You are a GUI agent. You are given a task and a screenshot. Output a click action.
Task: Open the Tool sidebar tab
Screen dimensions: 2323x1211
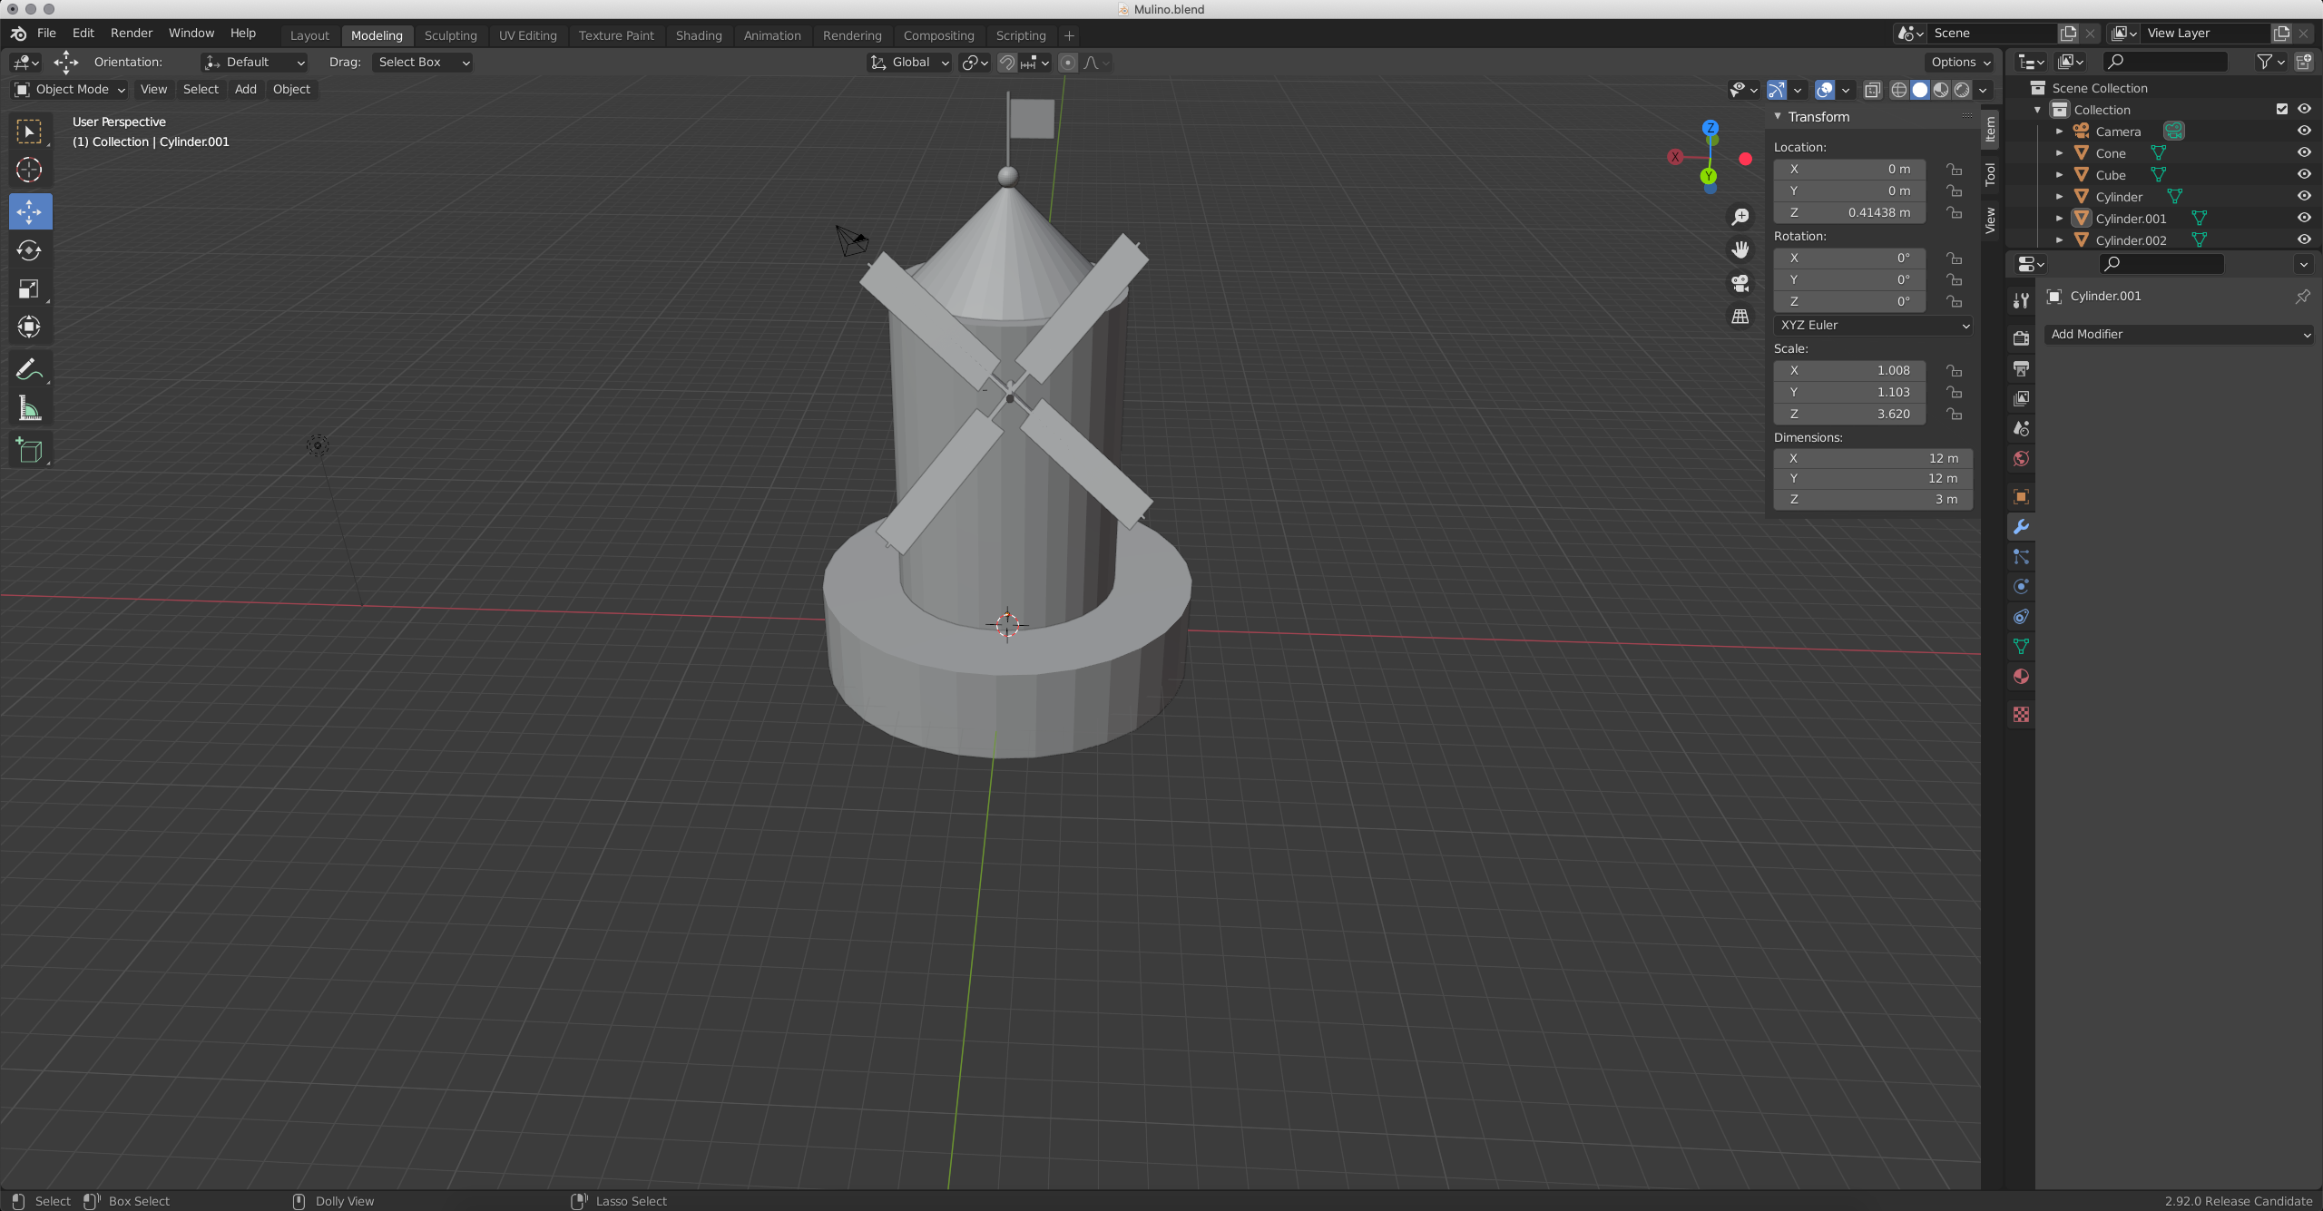(1990, 174)
